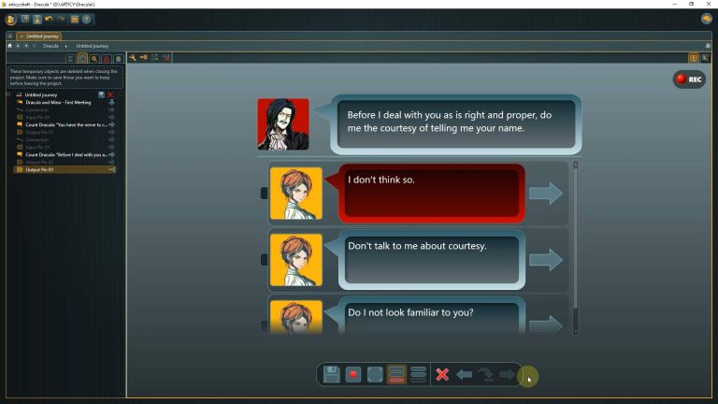Follow the arrow next to 'I don't think so.'
Screen dimensions: 718x404
[x=545, y=194]
